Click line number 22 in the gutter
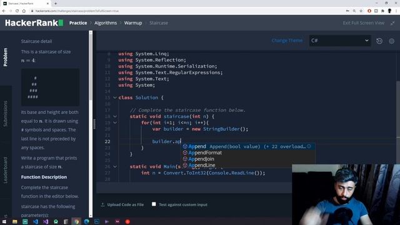 [107, 142]
